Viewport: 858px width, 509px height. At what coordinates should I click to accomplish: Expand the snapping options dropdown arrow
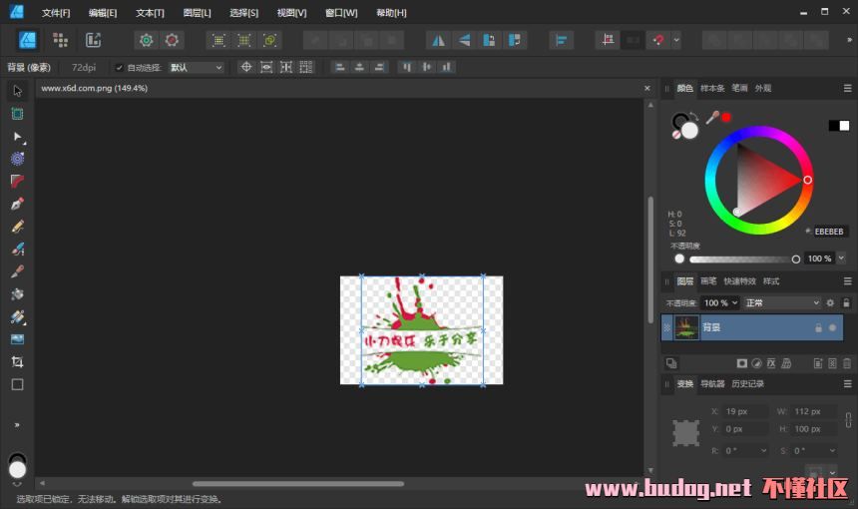coord(676,40)
